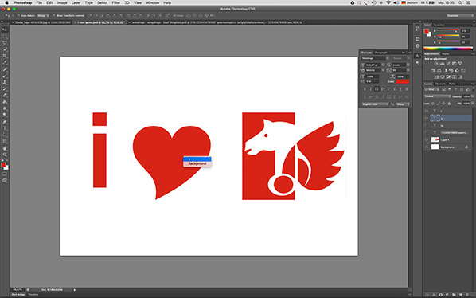Select the Crop tool

point(5,56)
